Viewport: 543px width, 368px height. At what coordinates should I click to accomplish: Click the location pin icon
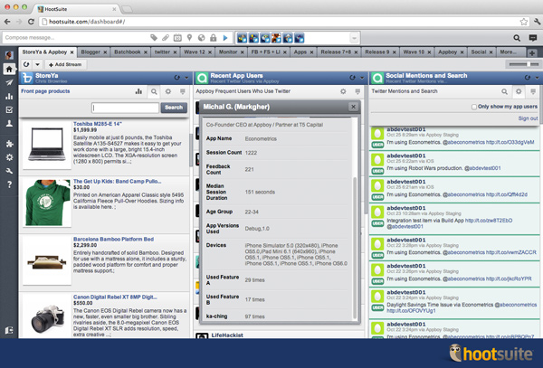point(189,38)
